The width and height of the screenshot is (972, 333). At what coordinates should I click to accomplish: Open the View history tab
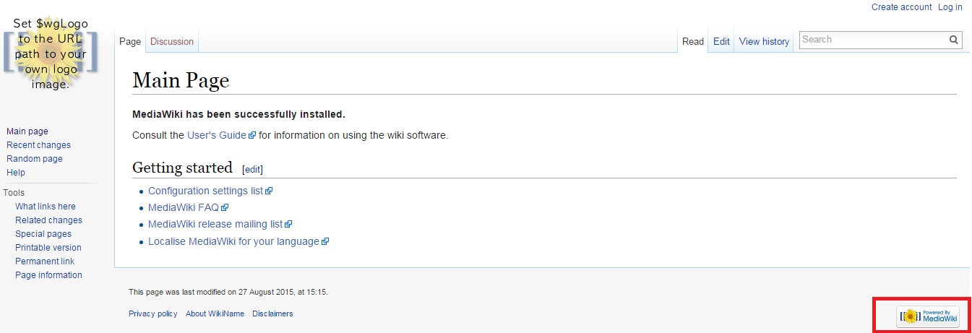pos(764,42)
